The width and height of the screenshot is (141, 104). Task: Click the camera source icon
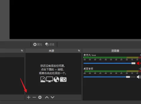tap(63, 79)
